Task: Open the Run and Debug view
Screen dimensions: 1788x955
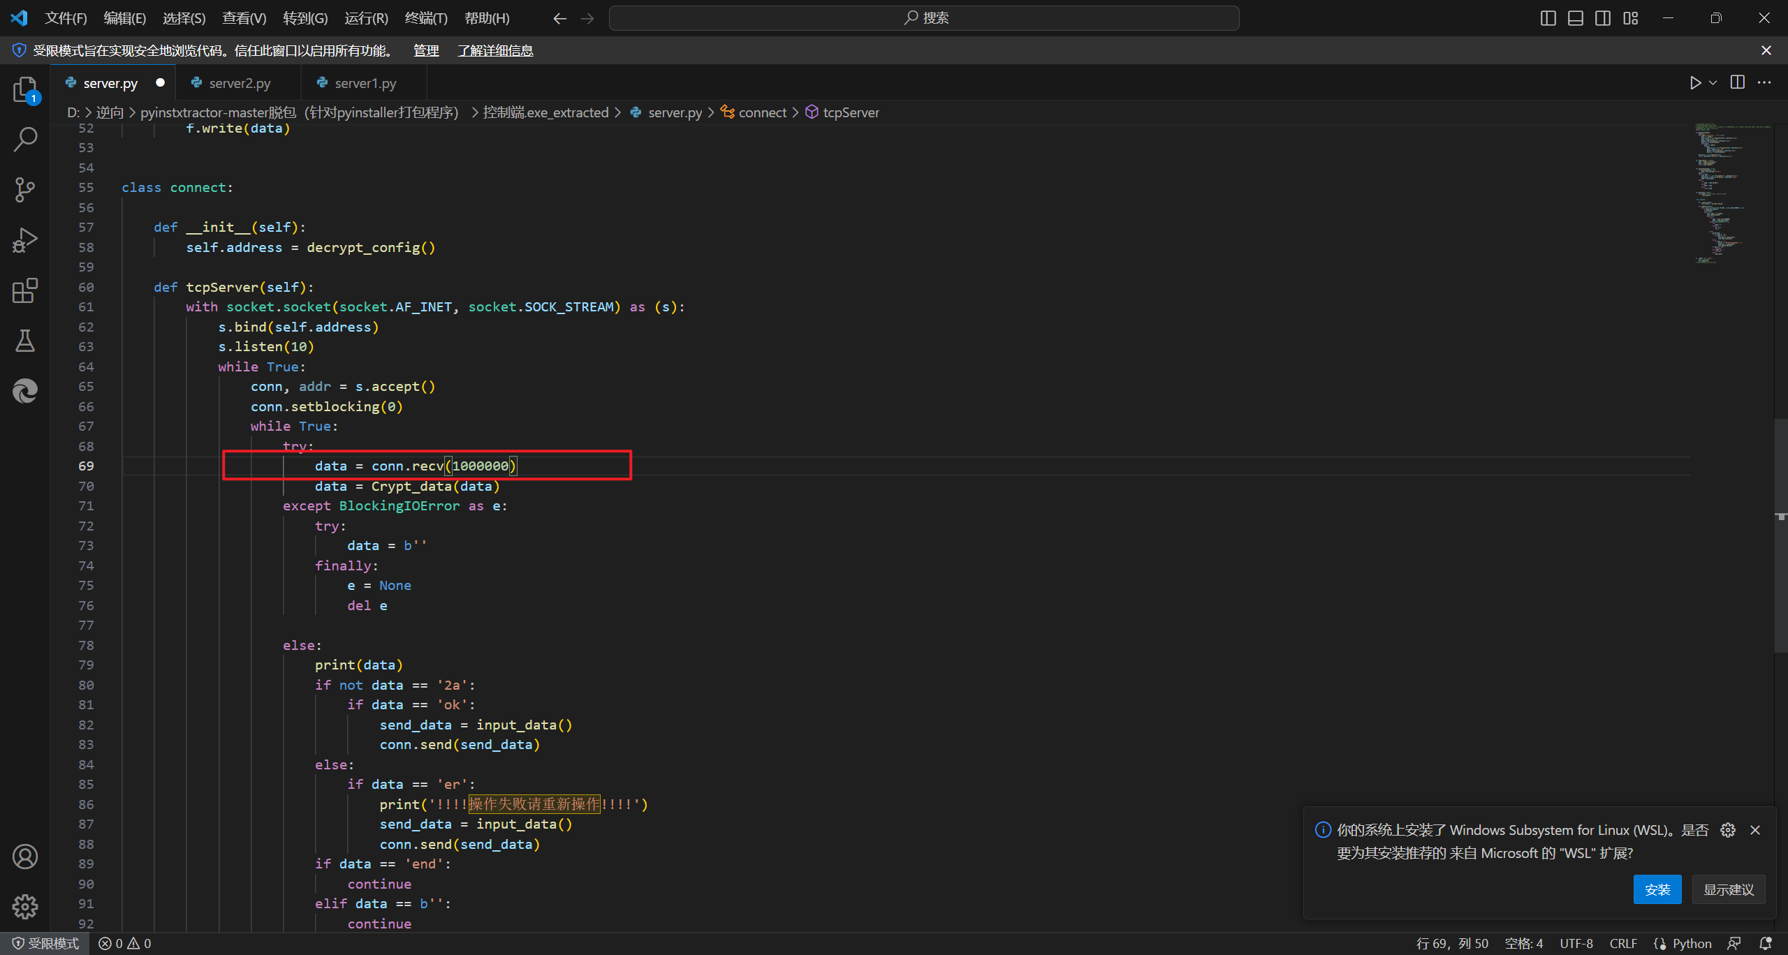Action: click(25, 240)
